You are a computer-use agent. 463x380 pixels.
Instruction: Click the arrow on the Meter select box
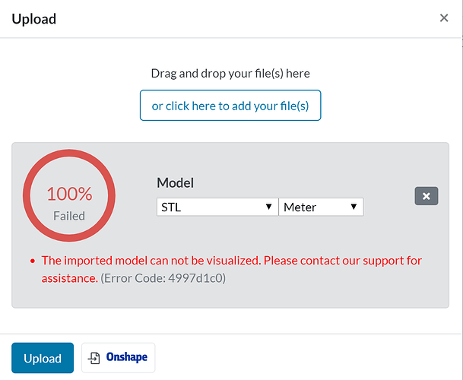[x=354, y=207]
